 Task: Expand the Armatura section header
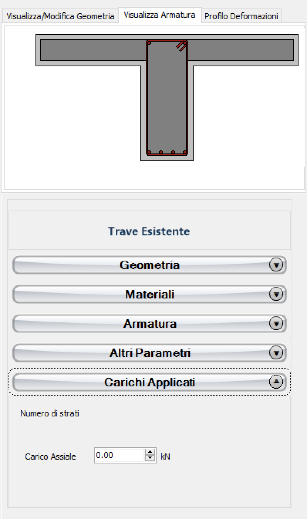(x=150, y=324)
